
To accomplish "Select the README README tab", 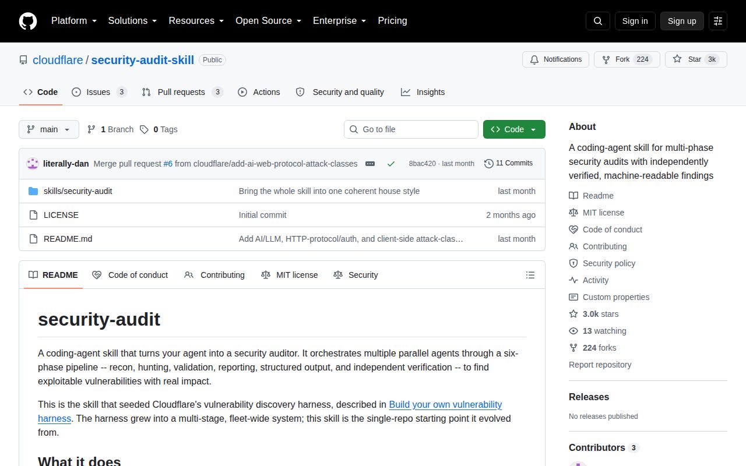I will tap(53, 275).
